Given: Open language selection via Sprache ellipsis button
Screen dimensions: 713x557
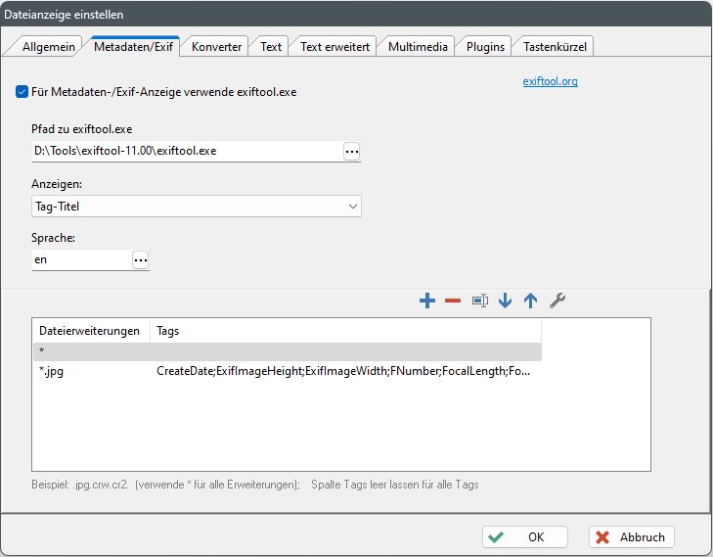Looking at the screenshot, I should point(140,259).
